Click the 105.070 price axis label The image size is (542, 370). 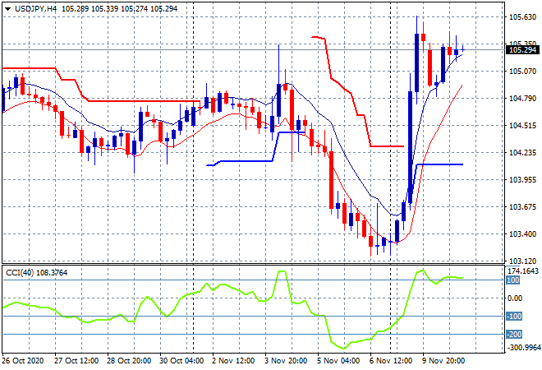coord(522,72)
